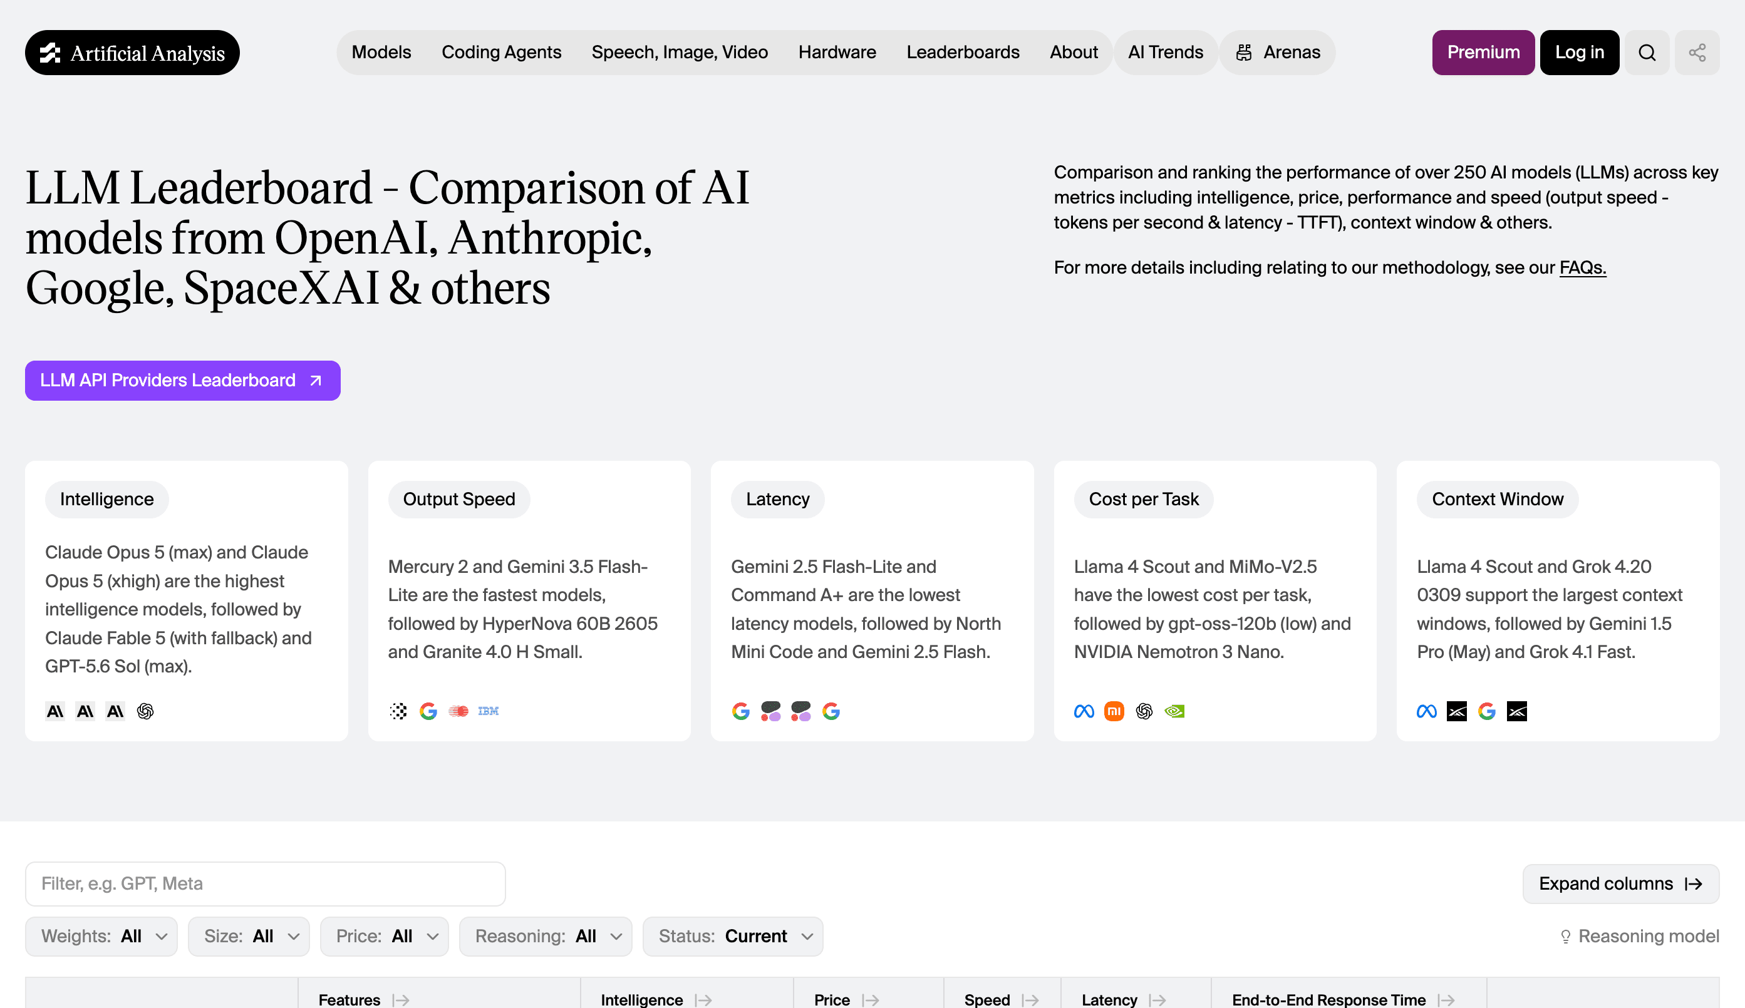Open the Weights filter dropdown
Viewport: 1745px width, 1008px height.
(x=101, y=936)
